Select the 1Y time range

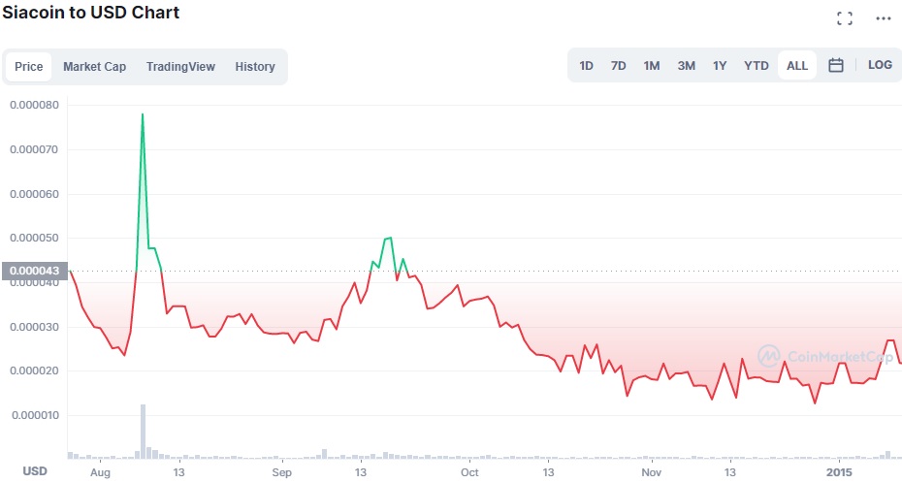tap(720, 66)
